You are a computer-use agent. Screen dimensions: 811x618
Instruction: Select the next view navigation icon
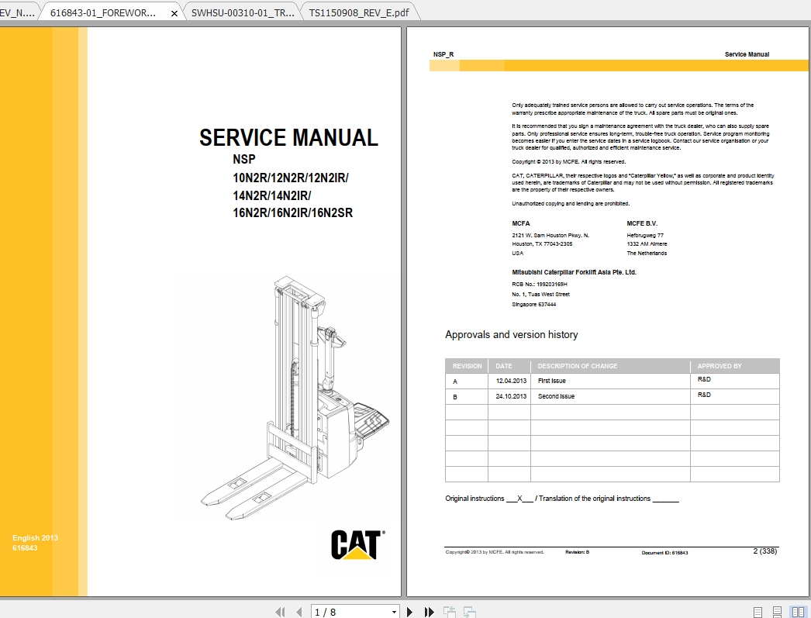[x=470, y=612]
